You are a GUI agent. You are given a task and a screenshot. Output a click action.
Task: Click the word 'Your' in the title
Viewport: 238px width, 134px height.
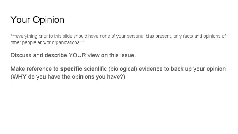(x=20, y=20)
